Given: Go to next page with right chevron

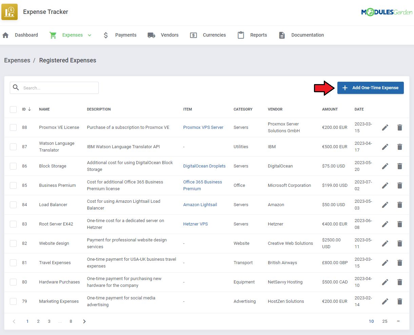Looking at the screenshot, I should (84, 321).
